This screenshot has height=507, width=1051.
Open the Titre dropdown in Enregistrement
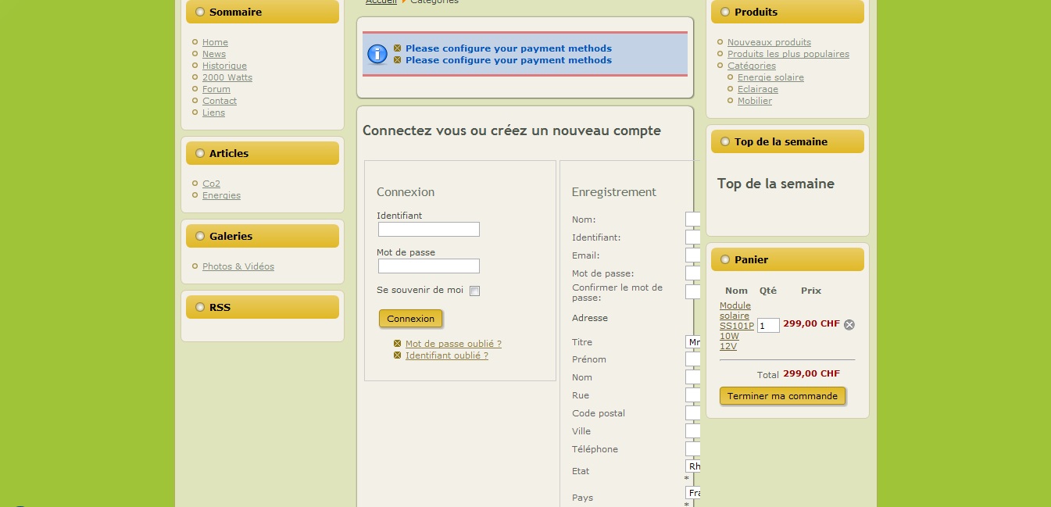click(x=692, y=342)
